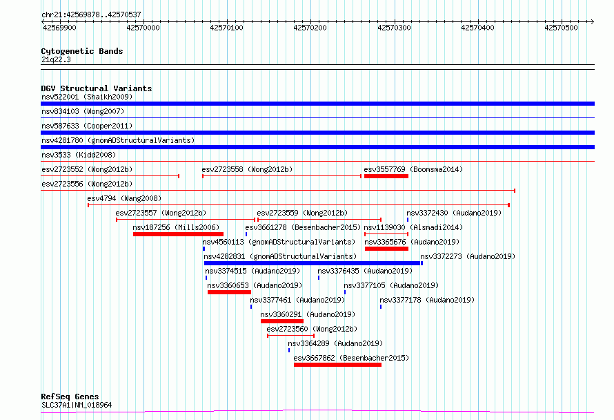Select the red nsv3365676 variant bar
This screenshot has width=614, height=420.
point(386,249)
